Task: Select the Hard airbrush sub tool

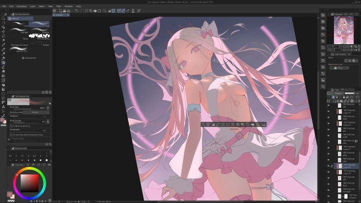Action: [x=19, y=24]
